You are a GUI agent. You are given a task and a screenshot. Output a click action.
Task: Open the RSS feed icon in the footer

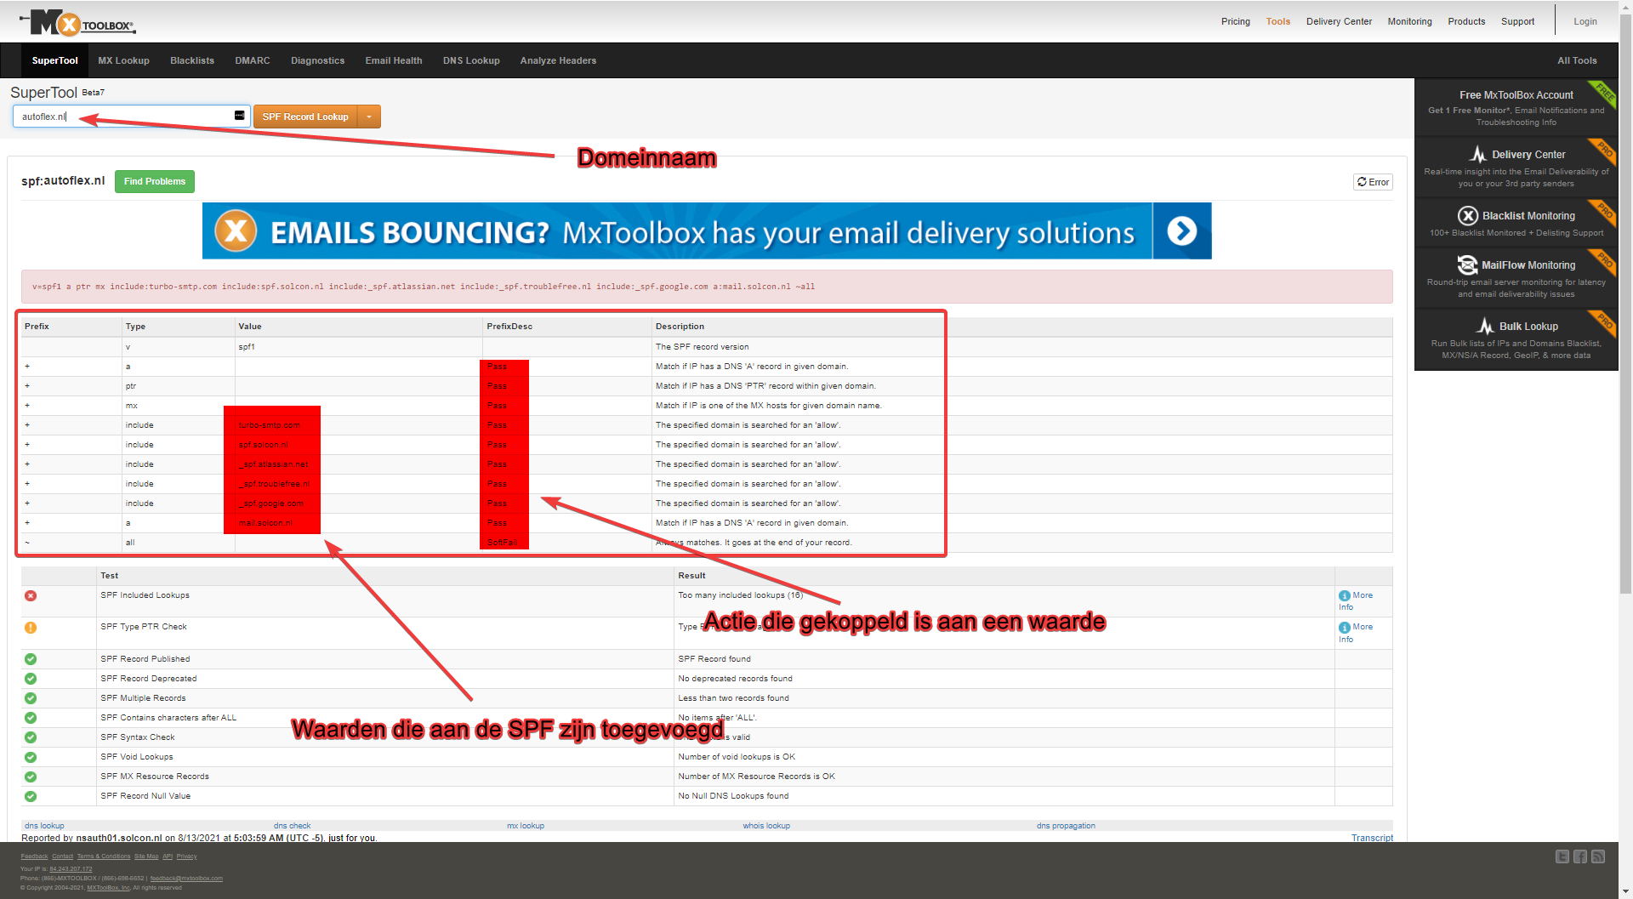[x=1597, y=856]
